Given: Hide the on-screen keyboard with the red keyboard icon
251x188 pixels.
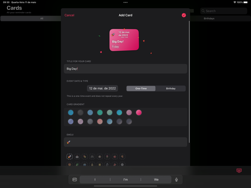Looking at the screenshot, I should pyautogui.click(x=239, y=170).
